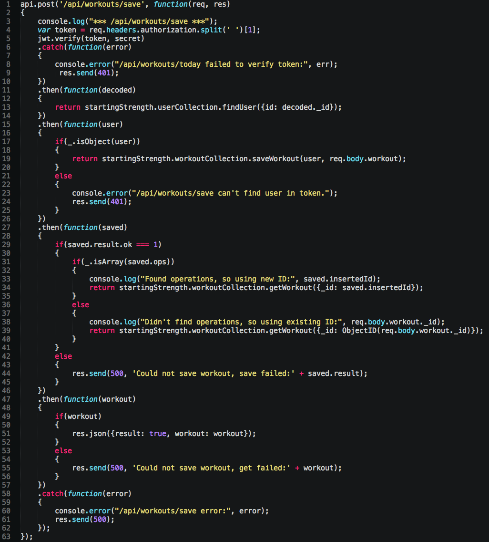Click 'decoded._id' on line 13
The image size is (489, 542).
(x=306, y=107)
